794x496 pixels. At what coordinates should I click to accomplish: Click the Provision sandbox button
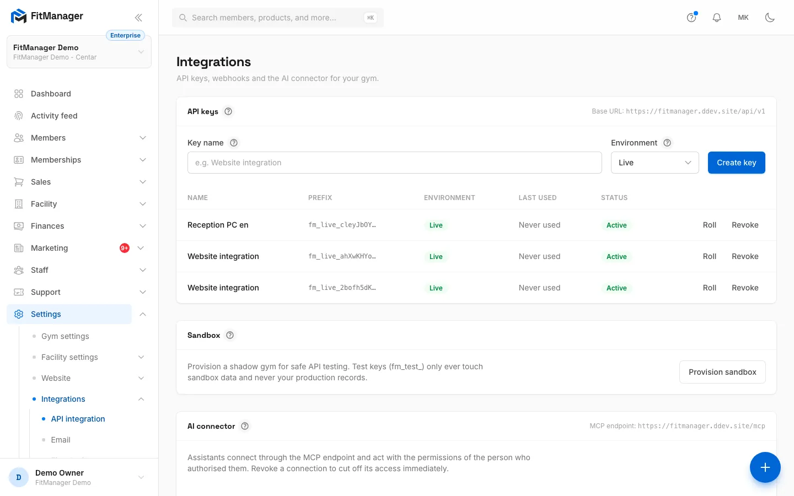click(722, 372)
